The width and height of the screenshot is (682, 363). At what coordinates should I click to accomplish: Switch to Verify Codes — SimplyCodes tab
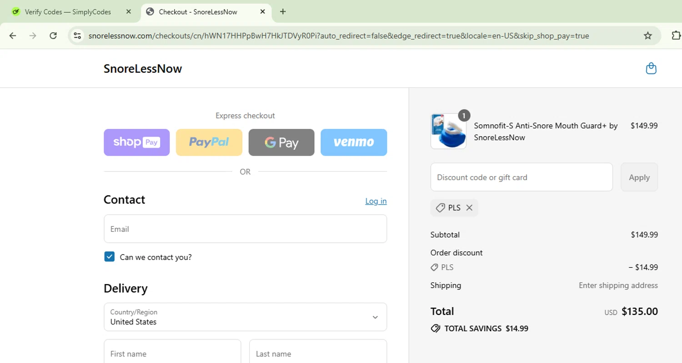68,12
